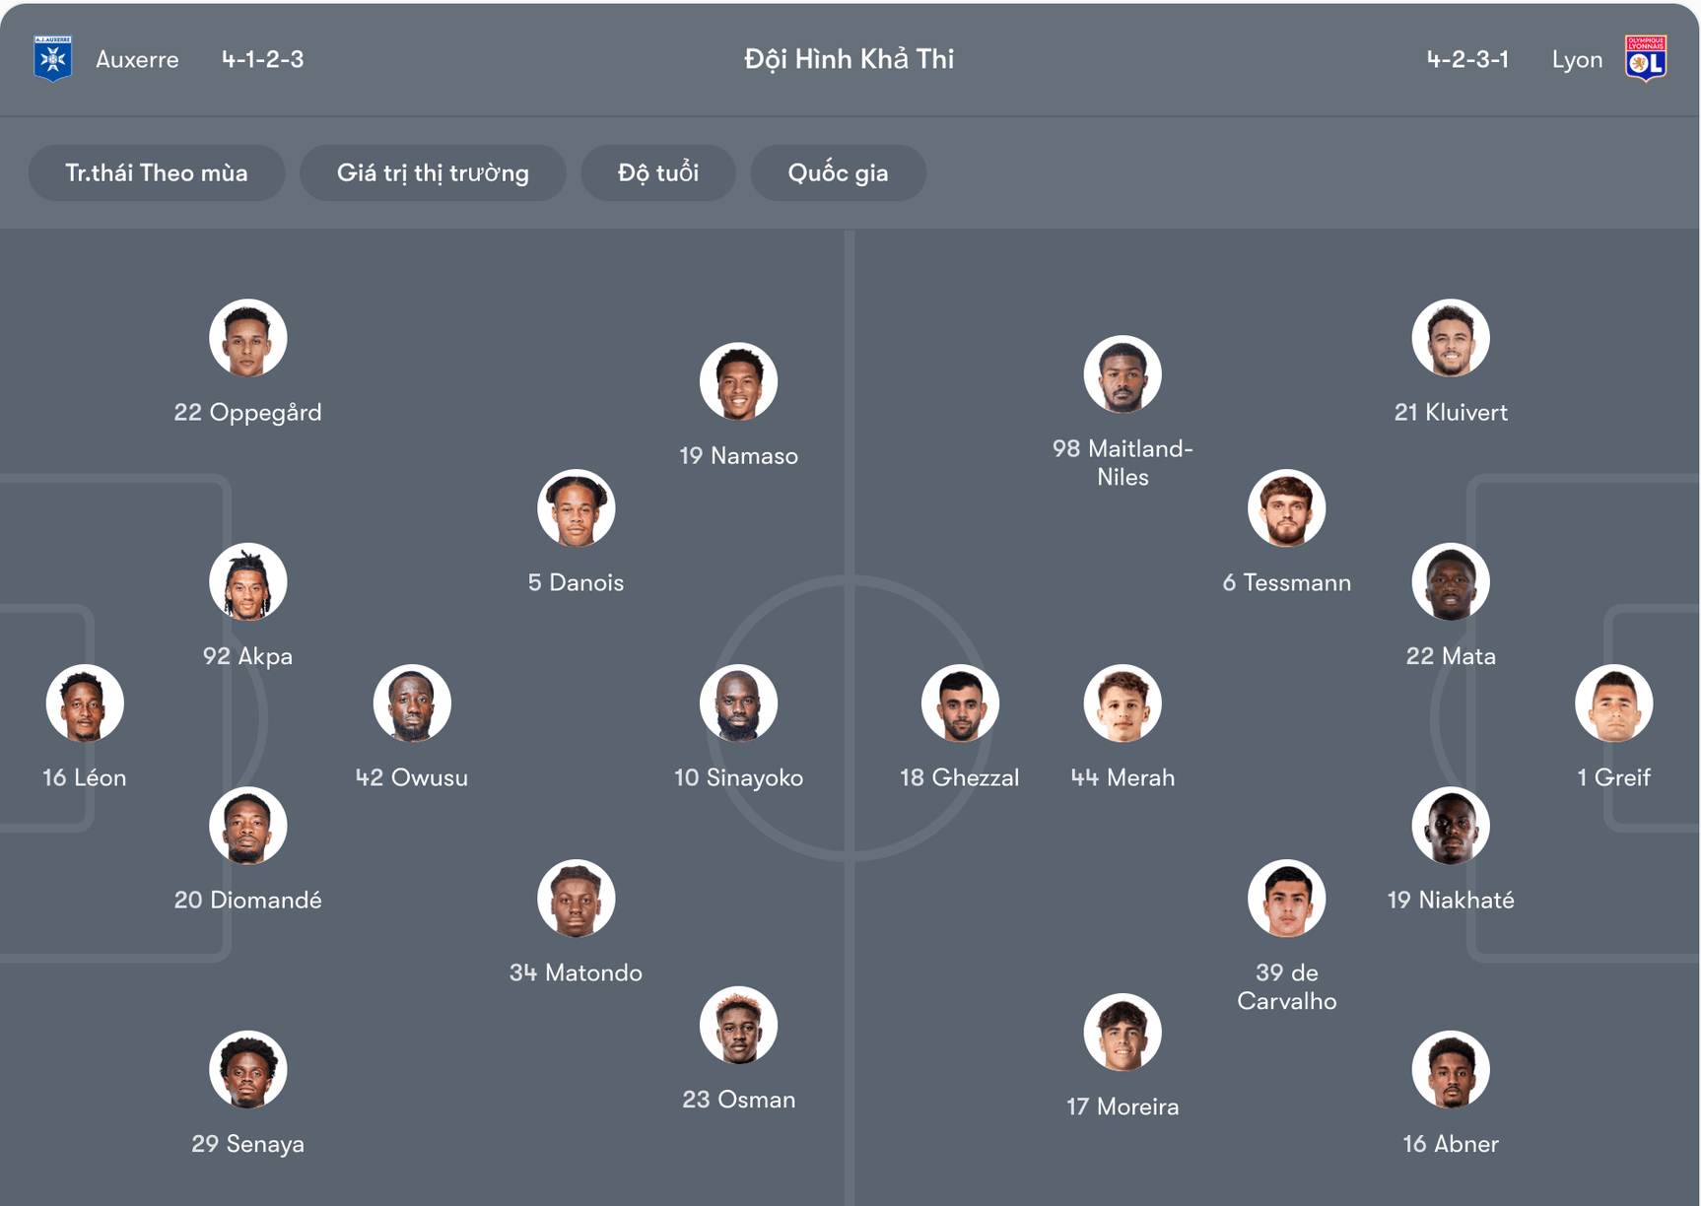Image resolution: width=1701 pixels, height=1206 pixels.
Task: Click Oppegård's player avatar
Action: point(248,338)
